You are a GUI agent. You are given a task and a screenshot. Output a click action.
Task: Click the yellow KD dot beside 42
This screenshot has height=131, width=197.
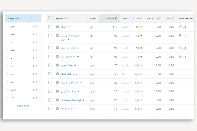(x=141, y=27)
